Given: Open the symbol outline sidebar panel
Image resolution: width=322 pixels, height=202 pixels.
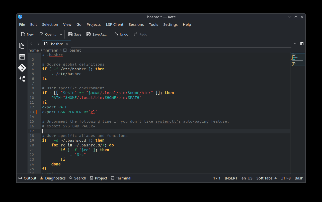Looking at the screenshot, I should [x=22, y=57].
